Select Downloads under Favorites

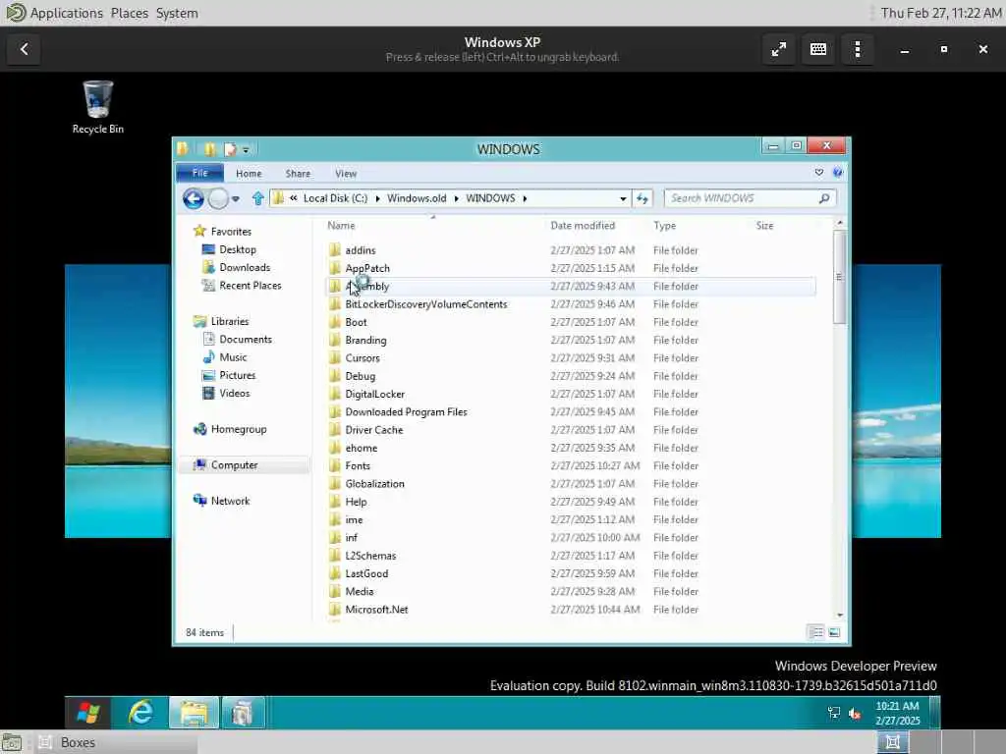[236, 267]
